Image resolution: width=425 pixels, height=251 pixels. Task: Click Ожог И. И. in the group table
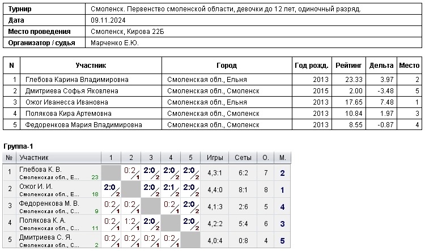click(36, 186)
